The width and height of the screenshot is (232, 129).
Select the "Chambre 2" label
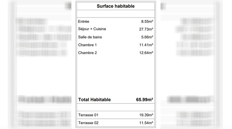pos(88,53)
